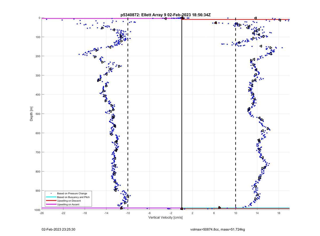Click y-axis tick label '100'
Viewport: 320px width, 236px height.
(x=38, y=37)
